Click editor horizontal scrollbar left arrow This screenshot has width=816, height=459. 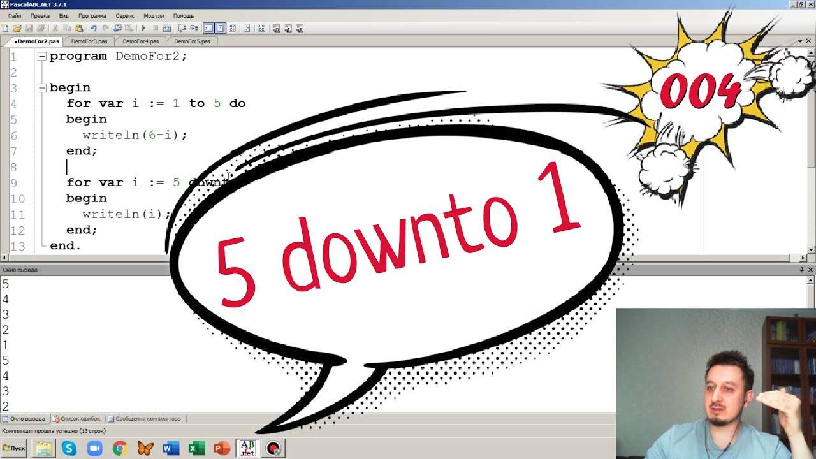[x=4, y=258]
